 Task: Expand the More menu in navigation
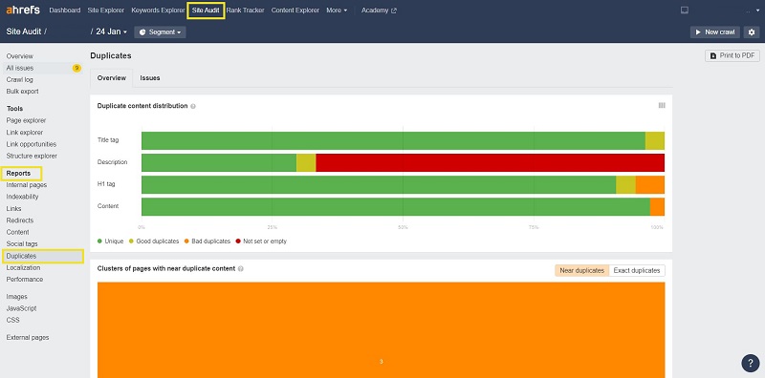pyautogui.click(x=337, y=10)
